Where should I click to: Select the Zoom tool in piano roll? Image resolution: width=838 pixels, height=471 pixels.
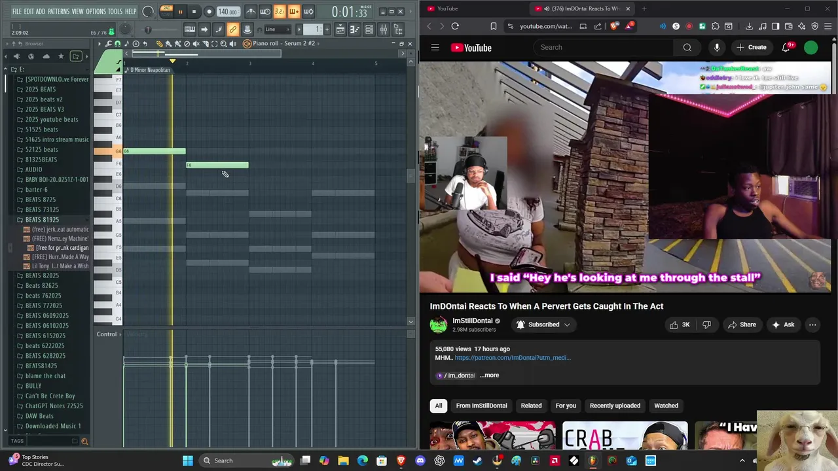point(223,44)
